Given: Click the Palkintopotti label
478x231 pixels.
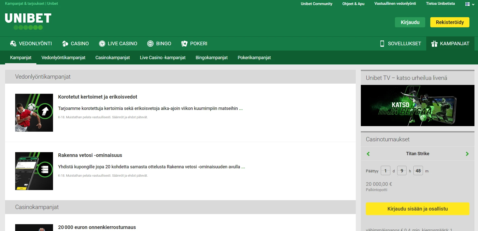Looking at the screenshot, I should click(x=376, y=190).
